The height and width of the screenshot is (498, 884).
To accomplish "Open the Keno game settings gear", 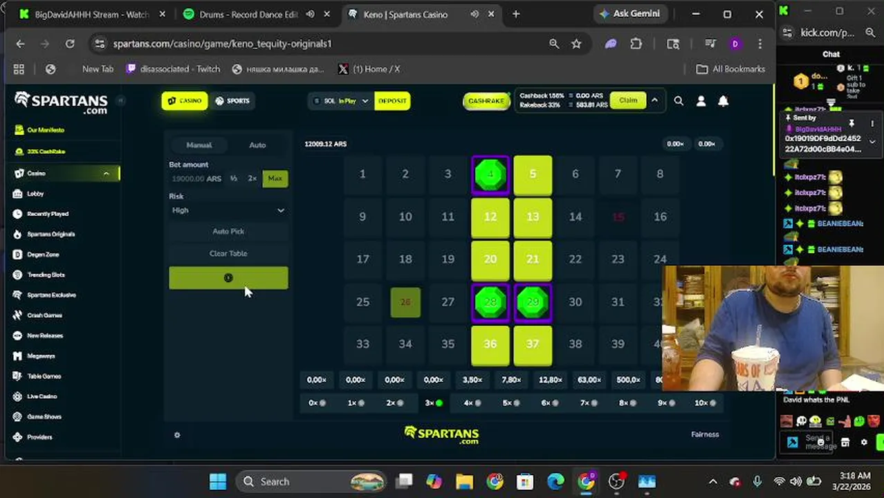I will coord(177,435).
